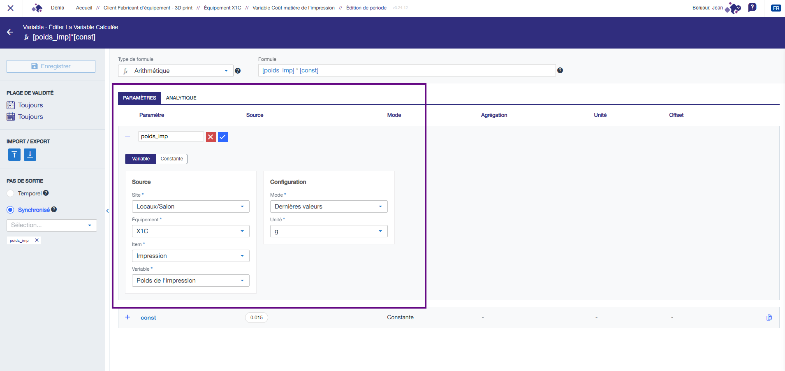Screen dimensions: 785x371
Task: Click Édition de période breadcrumb
Action: point(366,8)
